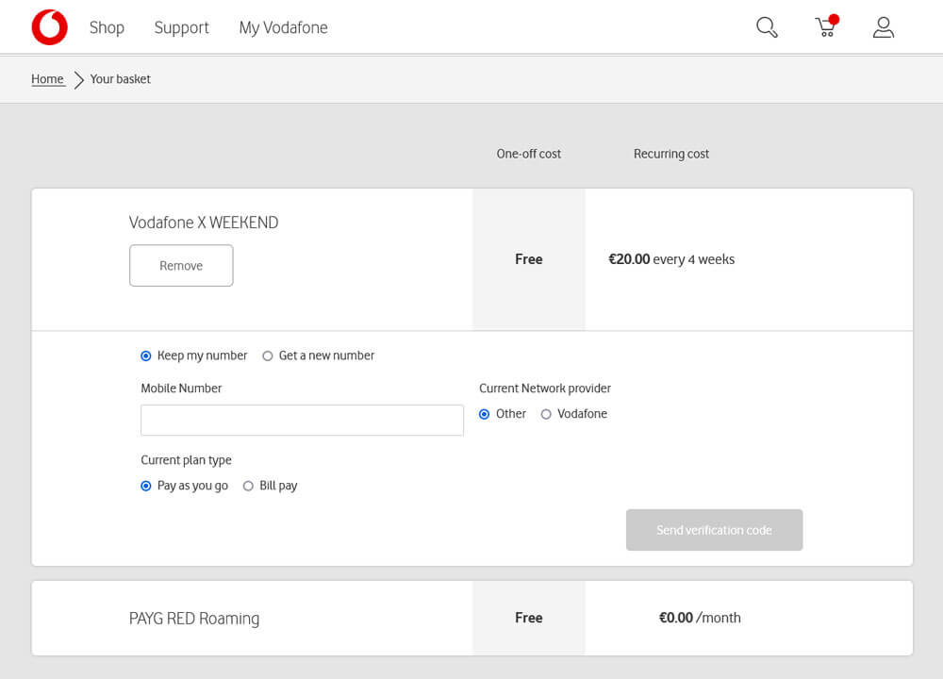Select Bill pay plan type
Image resolution: width=943 pixels, height=679 pixels.
(248, 486)
